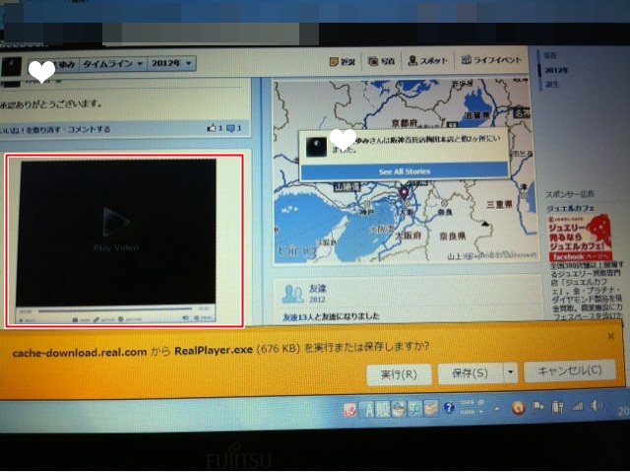630x472 pixels.
Task: Click the comment bubble count icon
Action: (230, 128)
